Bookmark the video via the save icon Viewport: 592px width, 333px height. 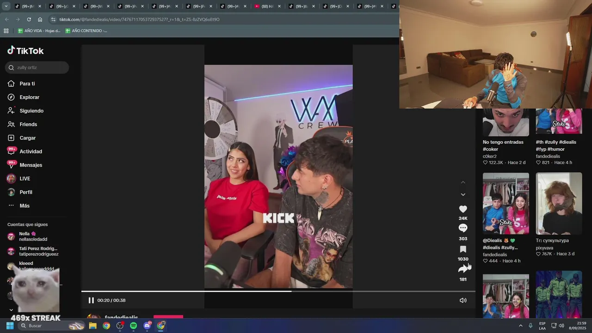[463, 249]
